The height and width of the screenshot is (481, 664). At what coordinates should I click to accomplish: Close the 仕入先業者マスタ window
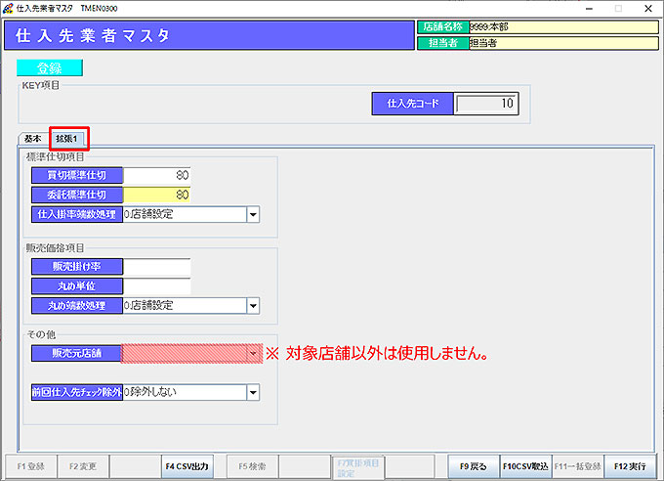coord(648,9)
